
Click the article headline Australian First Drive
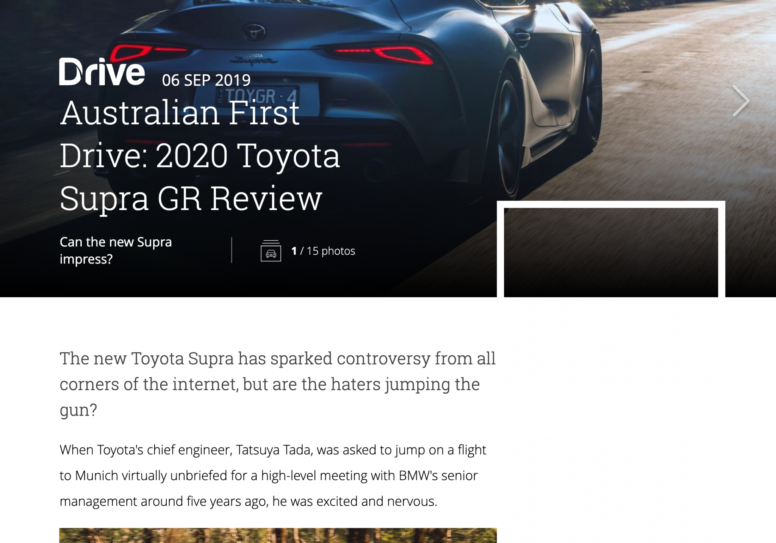200,155
